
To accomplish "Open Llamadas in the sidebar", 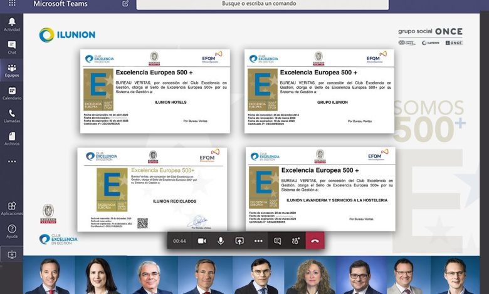I will [12, 116].
